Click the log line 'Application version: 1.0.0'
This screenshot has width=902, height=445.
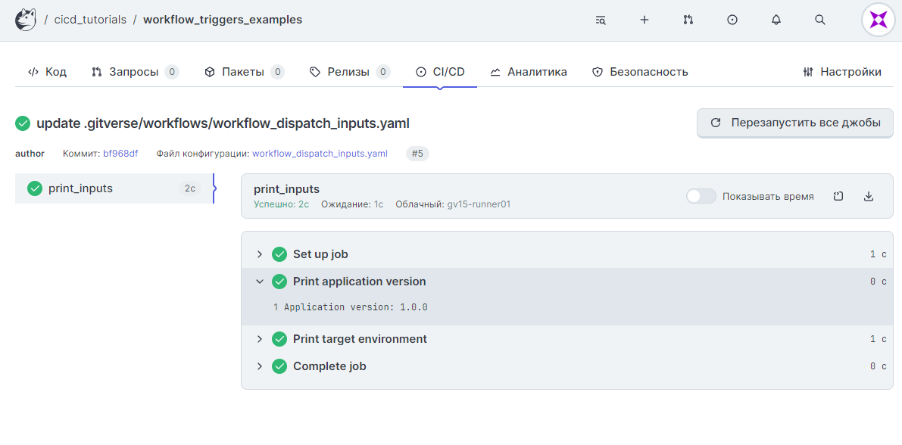[355, 307]
